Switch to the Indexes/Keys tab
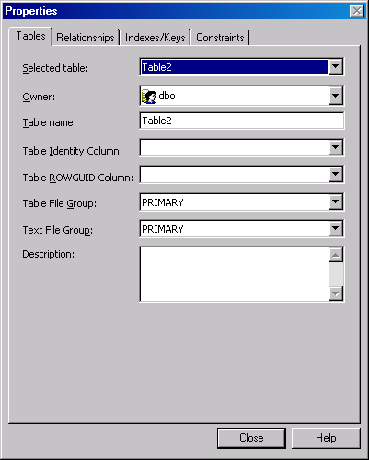This screenshot has width=369, height=460. 156,38
